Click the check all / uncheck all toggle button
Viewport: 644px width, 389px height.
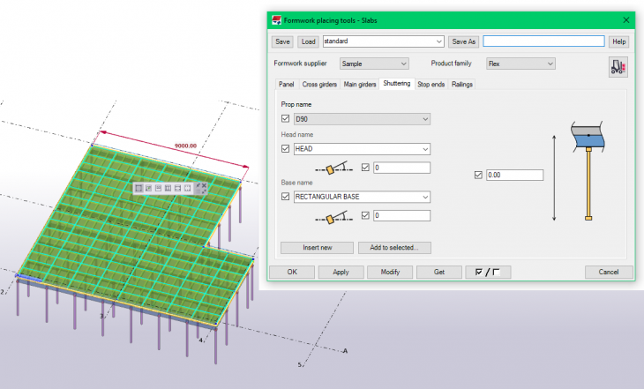pyautogui.click(x=488, y=272)
